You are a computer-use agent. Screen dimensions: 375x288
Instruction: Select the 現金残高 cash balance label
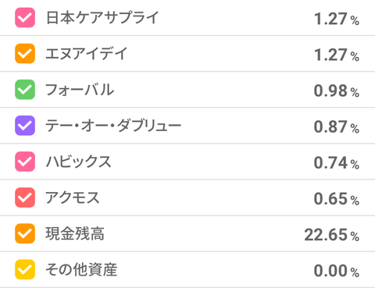[75, 233]
